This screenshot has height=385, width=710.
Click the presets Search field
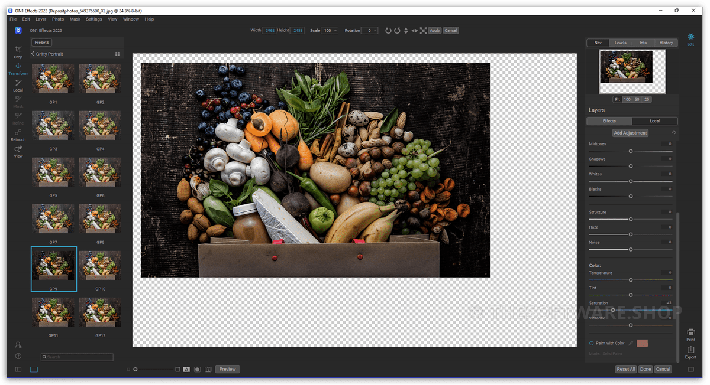pos(77,357)
